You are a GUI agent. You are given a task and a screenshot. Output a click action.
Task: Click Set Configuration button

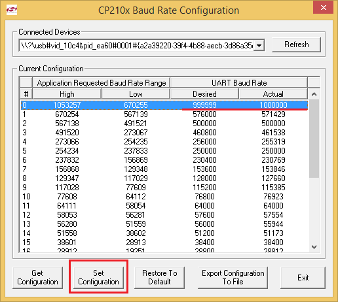pos(98,277)
